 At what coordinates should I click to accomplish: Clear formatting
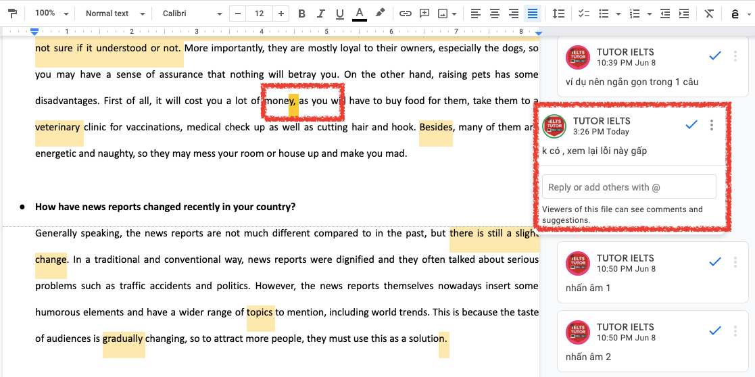click(x=709, y=14)
